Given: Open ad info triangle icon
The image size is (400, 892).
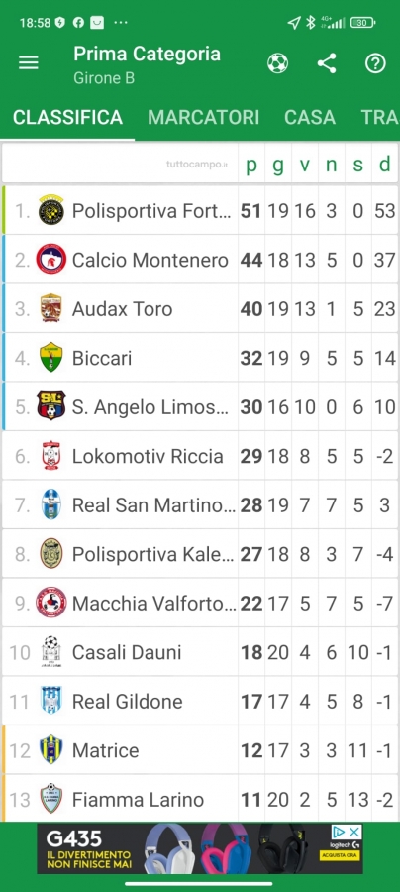Looking at the screenshot, I should (x=340, y=832).
